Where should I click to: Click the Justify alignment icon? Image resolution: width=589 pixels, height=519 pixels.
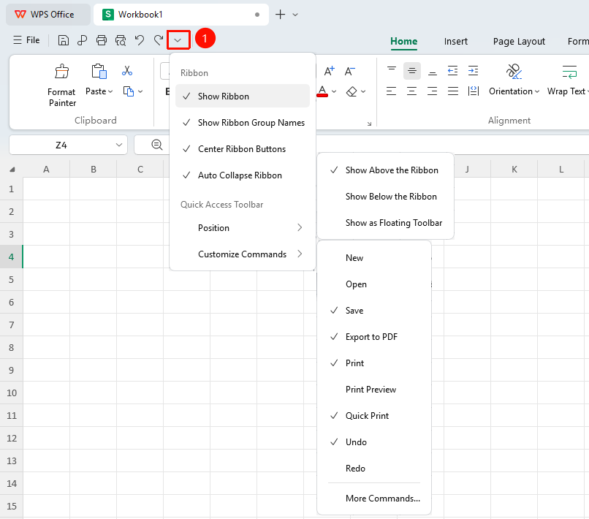click(452, 91)
